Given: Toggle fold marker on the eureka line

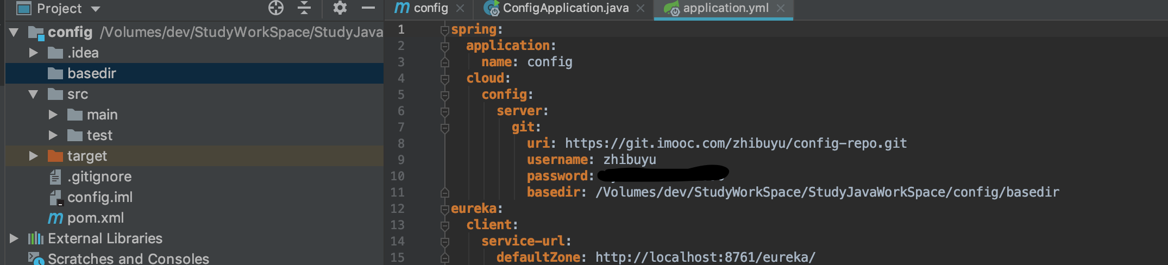Looking at the screenshot, I should click(x=444, y=209).
